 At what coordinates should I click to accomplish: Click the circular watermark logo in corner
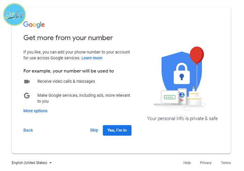coord(15,14)
